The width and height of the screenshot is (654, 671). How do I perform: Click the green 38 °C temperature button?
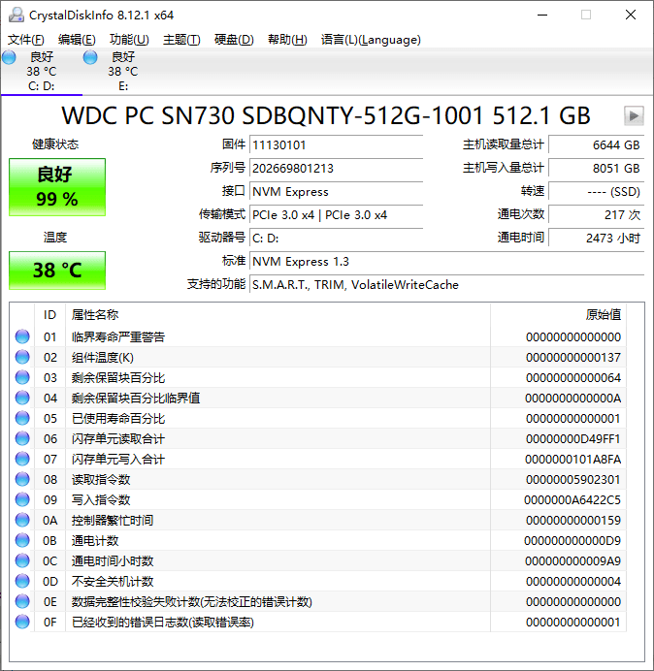pos(57,270)
